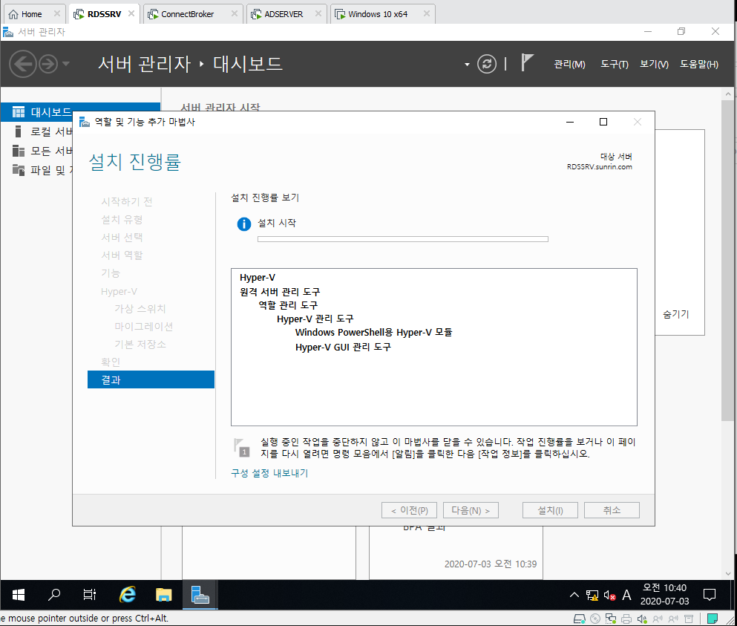Open the 보기(V) menu
The image size is (737, 626).
click(654, 64)
